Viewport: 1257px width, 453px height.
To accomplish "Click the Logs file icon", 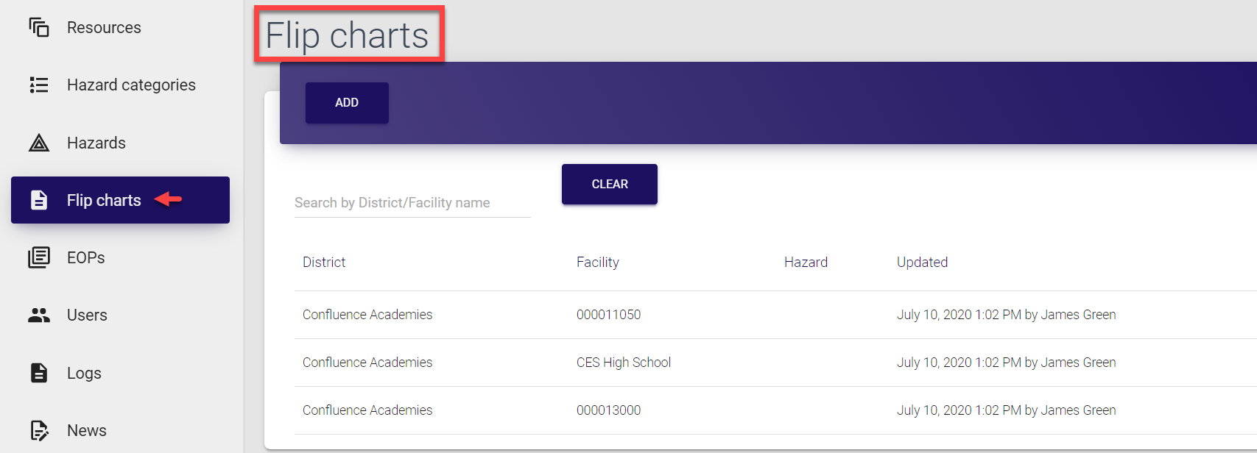I will (x=39, y=373).
